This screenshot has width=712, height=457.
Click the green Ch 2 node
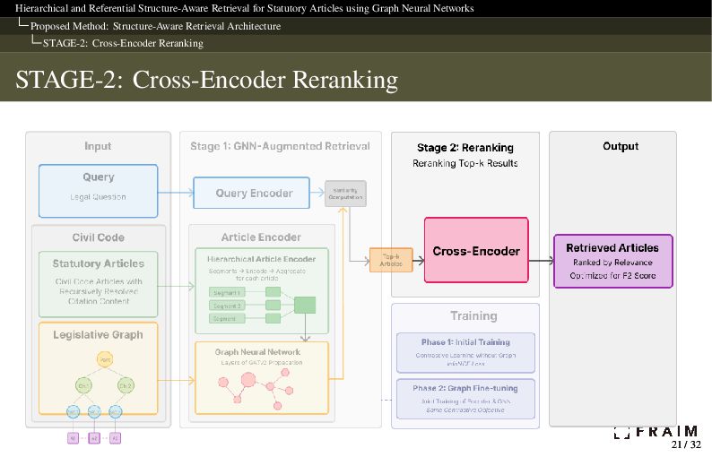click(126, 385)
